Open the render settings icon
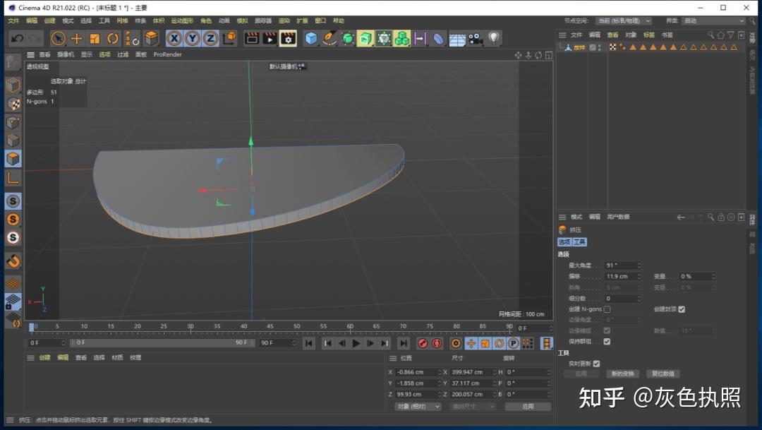The image size is (762, 430). click(x=288, y=38)
